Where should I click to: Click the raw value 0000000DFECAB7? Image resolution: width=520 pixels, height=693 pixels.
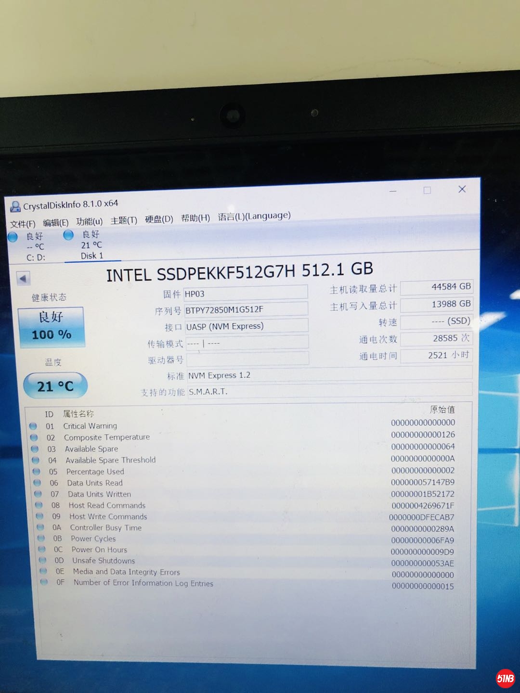[422, 517]
